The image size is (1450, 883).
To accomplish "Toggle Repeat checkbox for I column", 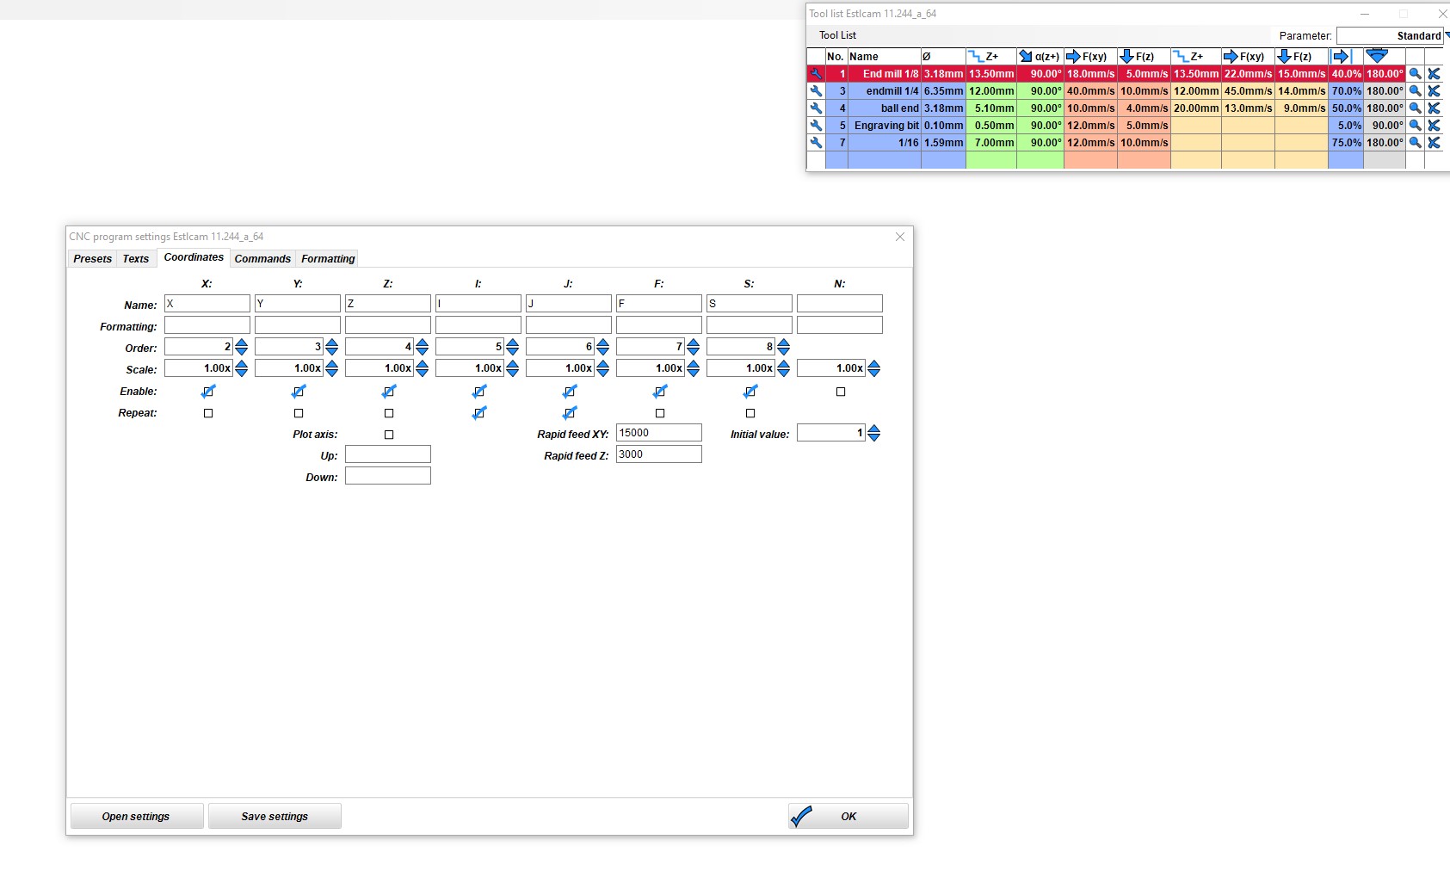I will click(479, 413).
